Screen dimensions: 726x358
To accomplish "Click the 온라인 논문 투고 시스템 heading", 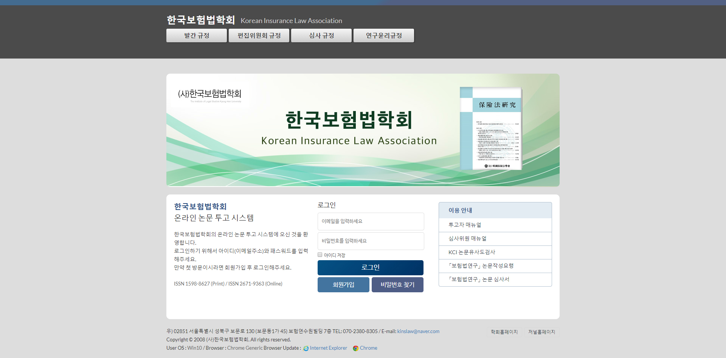I will pos(214,218).
